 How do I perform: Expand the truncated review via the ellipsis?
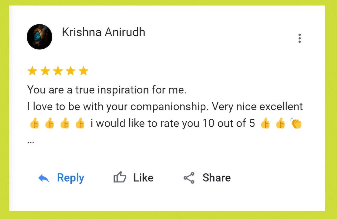tap(31, 142)
